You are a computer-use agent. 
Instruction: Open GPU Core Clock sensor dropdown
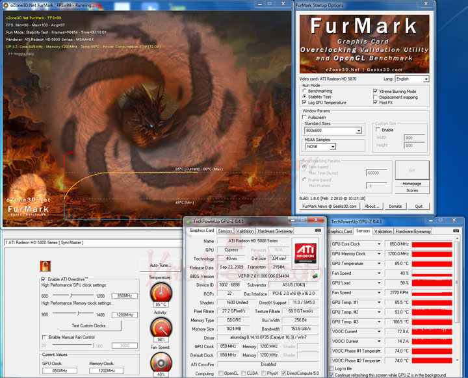pyautogui.click(x=379, y=244)
